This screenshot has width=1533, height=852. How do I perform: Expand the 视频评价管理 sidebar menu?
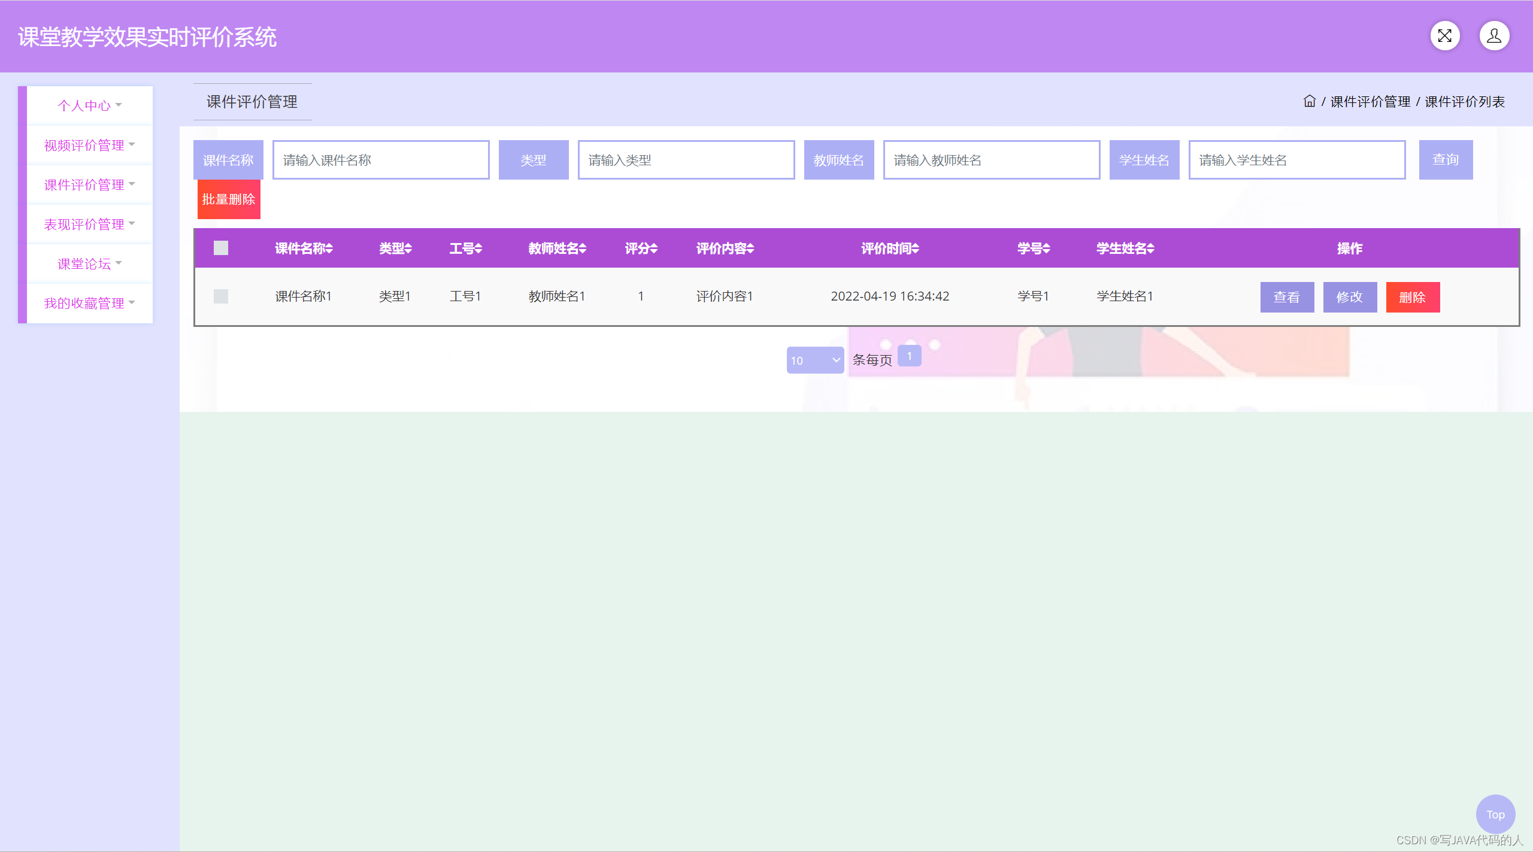[x=90, y=145]
